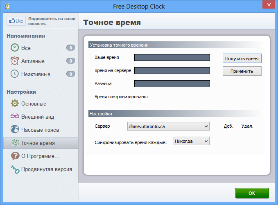The height and width of the screenshot is (205, 278).
Task: Select the gray clock icon for Неактивные
Action: click(x=15, y=74)
